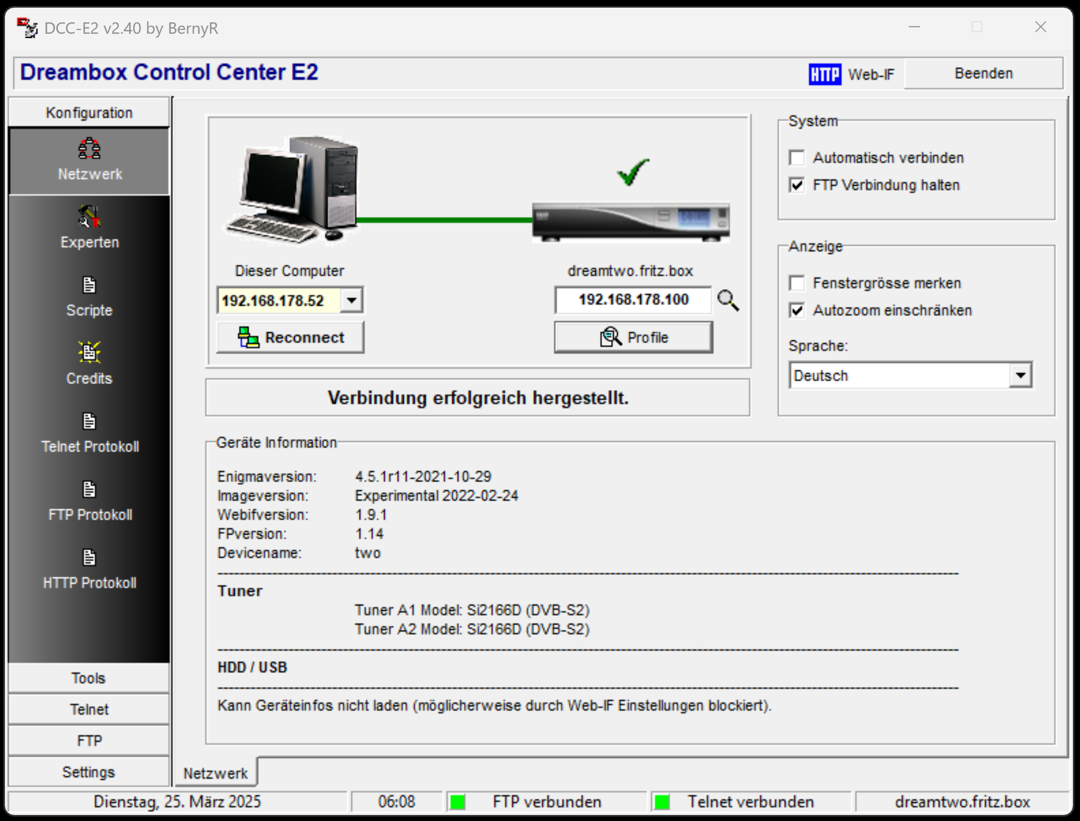Enable Automatisch verbinden checkbox
The width and height of the screenshot is (1080, 821).
(797, 158)
